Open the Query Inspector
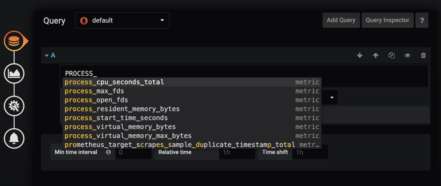 point(387,20)
